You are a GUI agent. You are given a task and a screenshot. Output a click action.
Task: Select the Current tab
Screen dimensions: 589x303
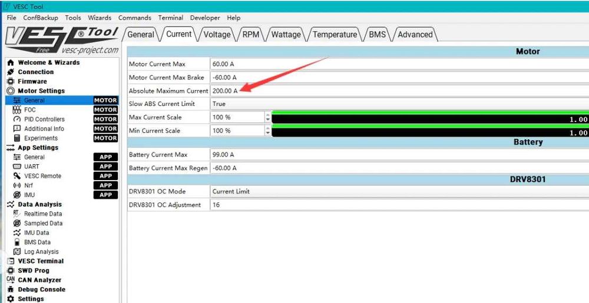click(x=179, y=34)
